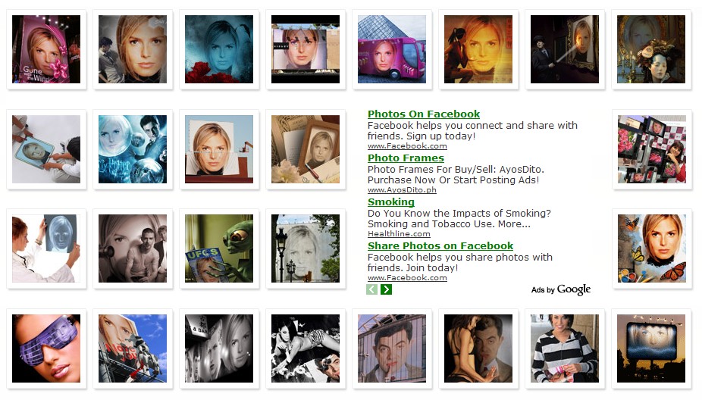Select the vintage picture frame with letters effect

coord(306,149)
